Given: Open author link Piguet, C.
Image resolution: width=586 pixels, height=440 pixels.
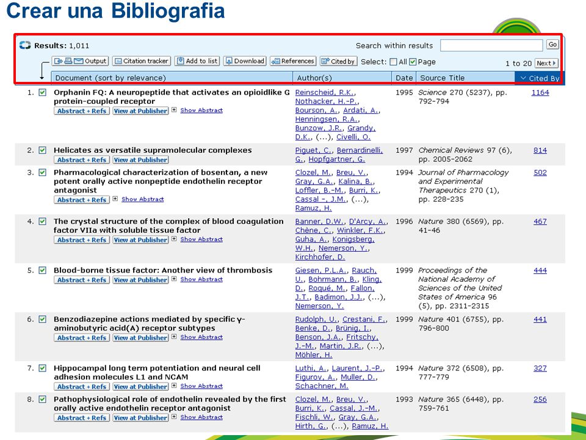Looking at the screenshot, I should coord(313,150).
